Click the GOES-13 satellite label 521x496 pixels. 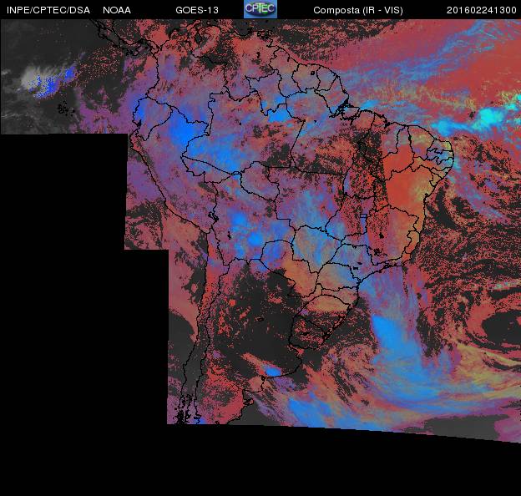(x=197, y=10)
